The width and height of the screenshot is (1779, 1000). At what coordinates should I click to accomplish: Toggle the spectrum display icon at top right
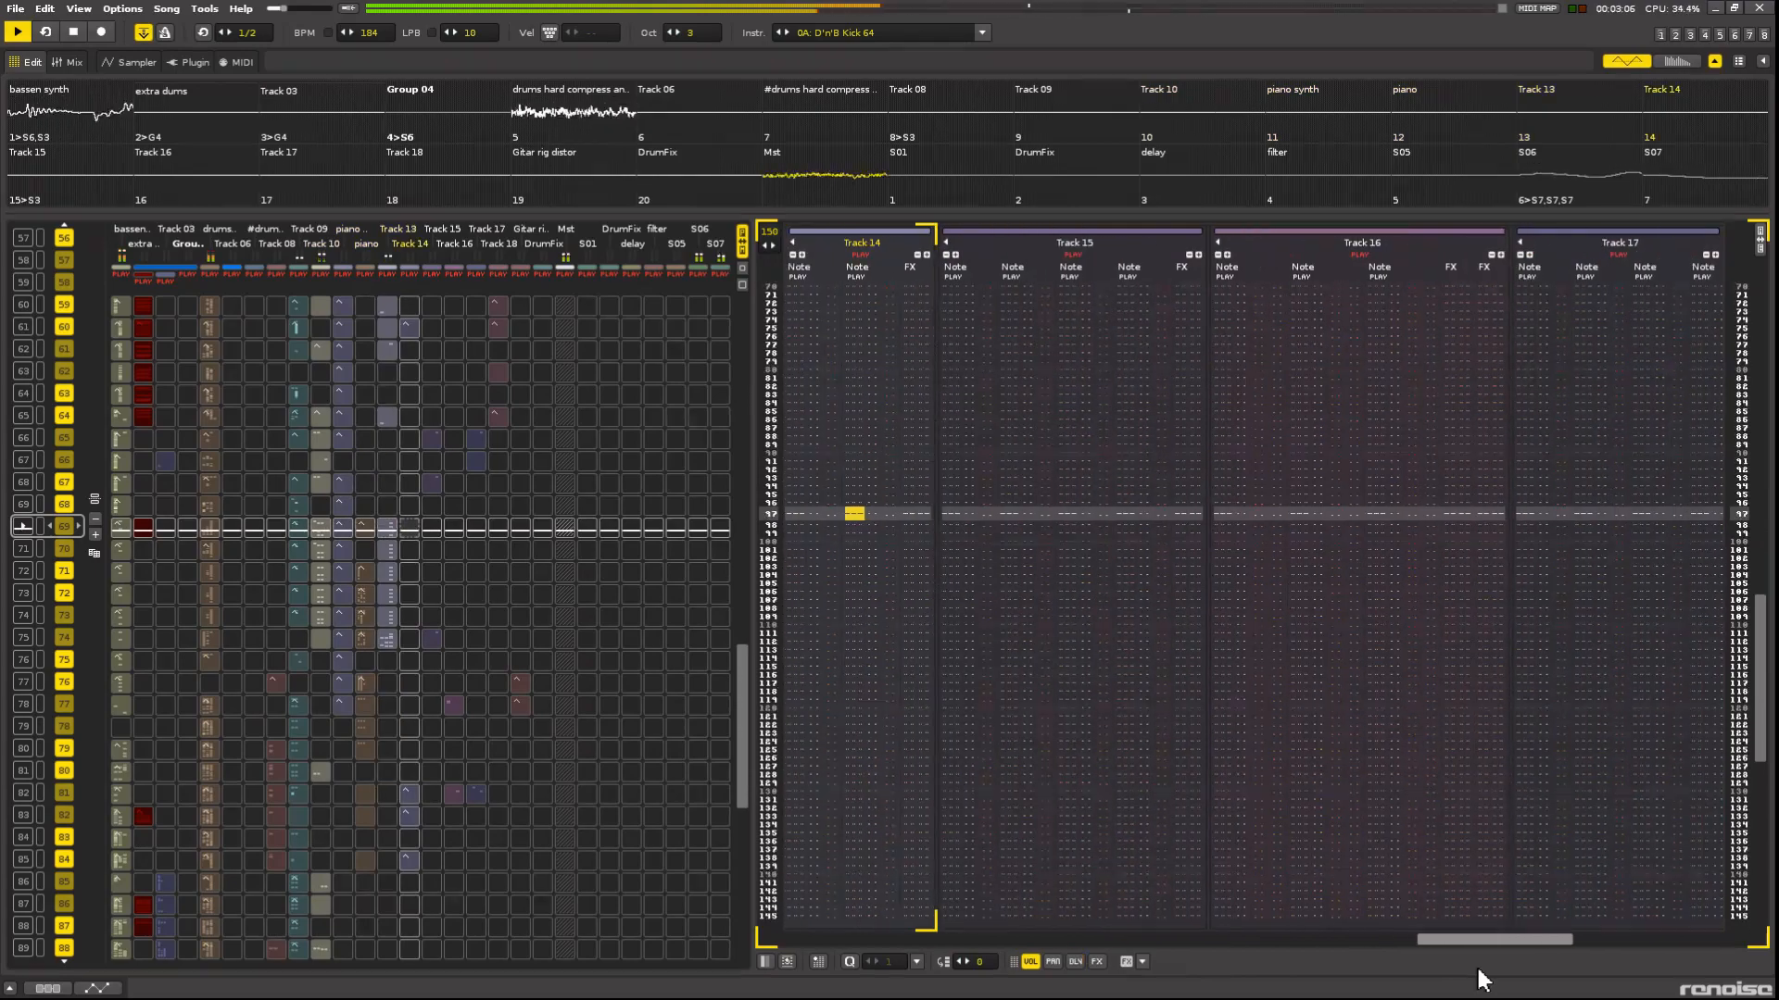click(x=1677, y=61)
